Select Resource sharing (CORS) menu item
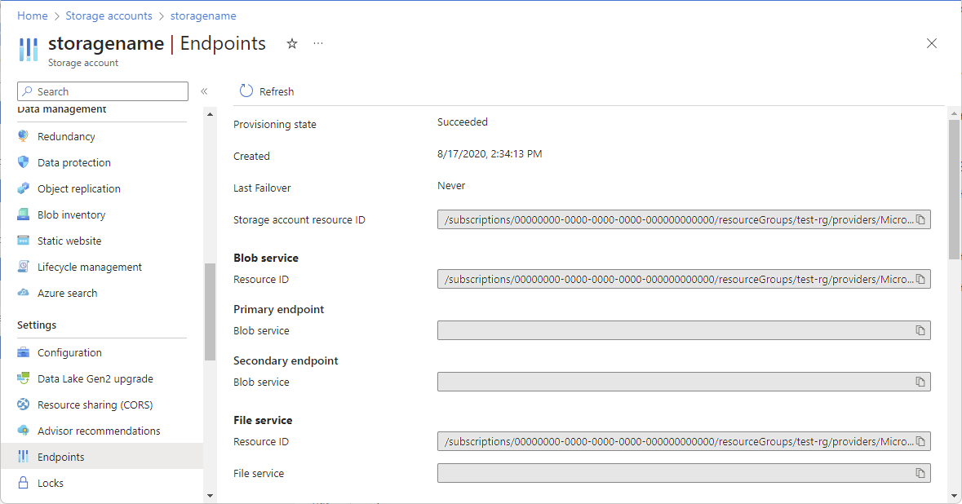This screenshot has height=504, width=962. [95, 405]
